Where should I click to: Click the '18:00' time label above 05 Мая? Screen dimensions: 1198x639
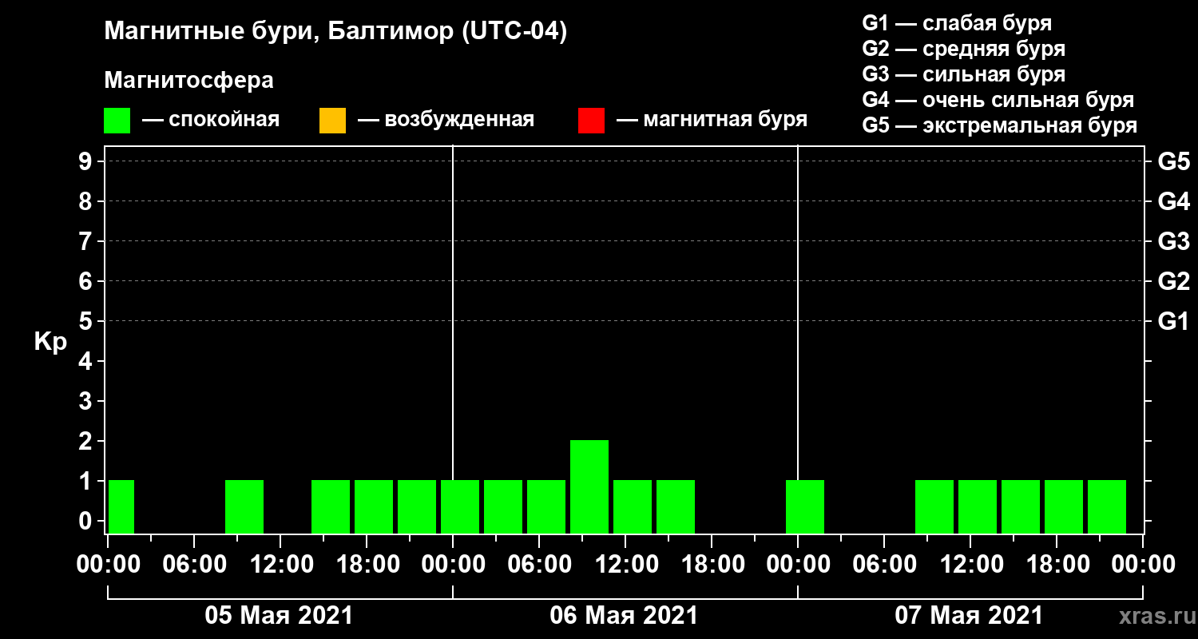point(367,564)
